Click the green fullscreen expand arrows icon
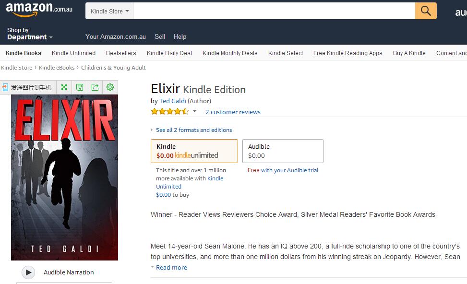 tap(64, 87)
